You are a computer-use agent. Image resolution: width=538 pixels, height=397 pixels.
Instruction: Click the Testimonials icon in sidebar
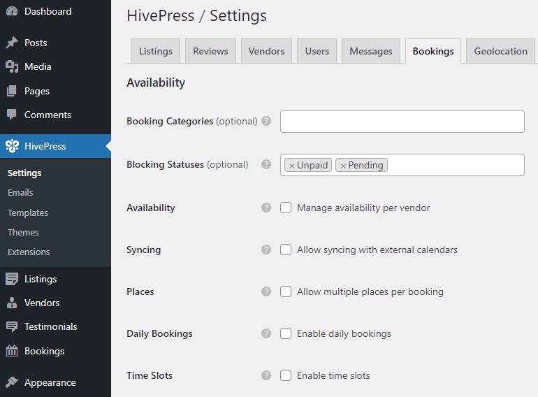(x=12, y=326)
